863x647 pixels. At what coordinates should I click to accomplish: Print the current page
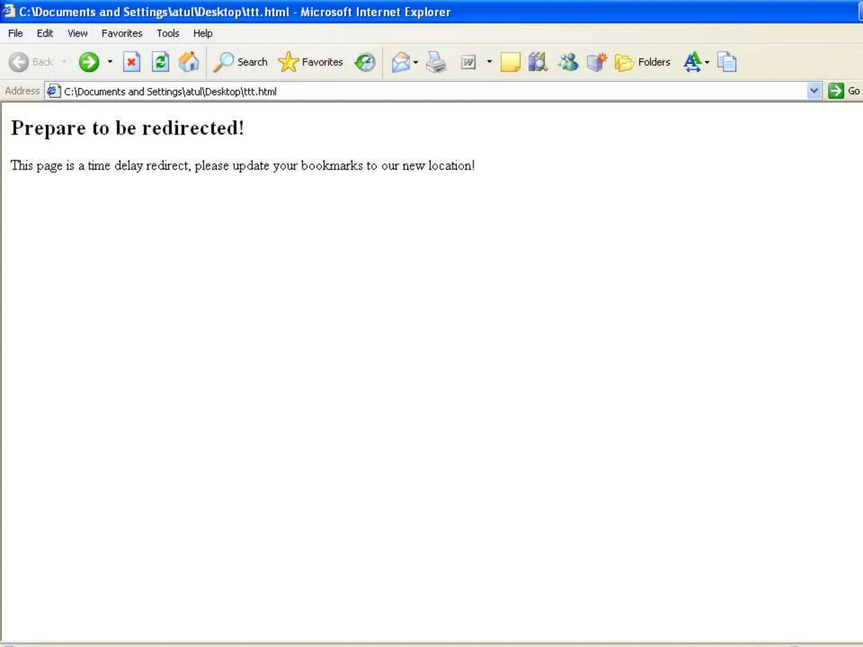click(x=436, y=62)
